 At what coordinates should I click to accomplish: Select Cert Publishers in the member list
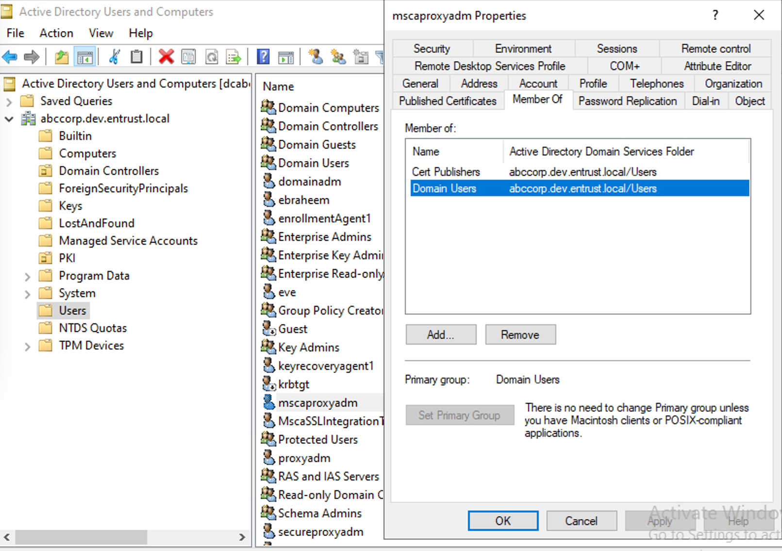pyautogui.click(x=446, y=172)
